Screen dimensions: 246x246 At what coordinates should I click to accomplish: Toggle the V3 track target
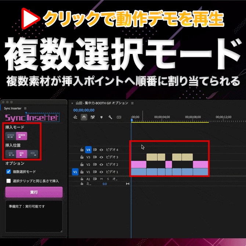pyautogui.click(x=88, y=157)
